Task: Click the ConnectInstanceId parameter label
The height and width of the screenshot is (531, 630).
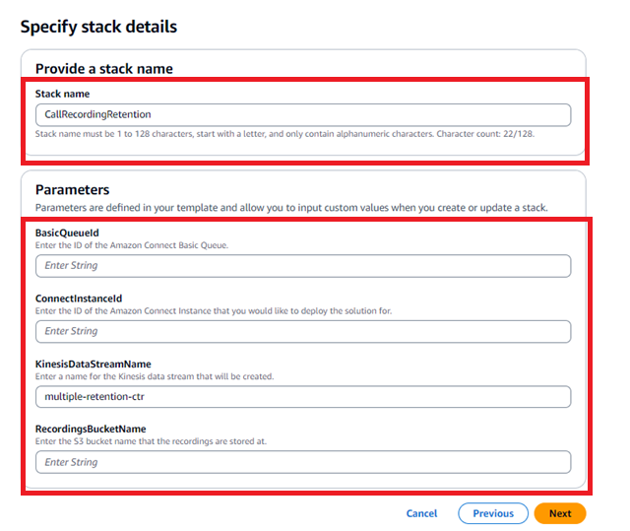Action: click(x=78, y=298)
